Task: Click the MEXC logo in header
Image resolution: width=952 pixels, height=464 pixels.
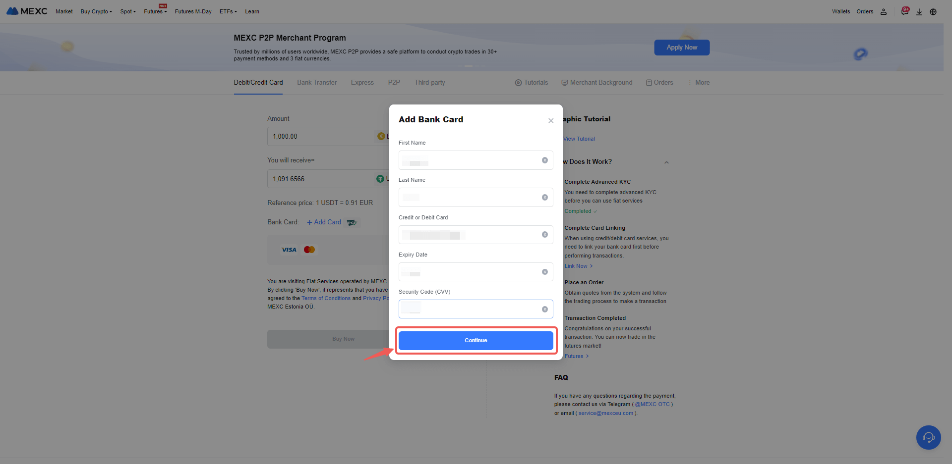Action: [x=27, y=11]
